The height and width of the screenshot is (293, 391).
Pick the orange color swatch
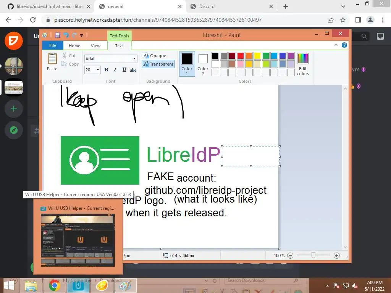click(x=249, y=56)
